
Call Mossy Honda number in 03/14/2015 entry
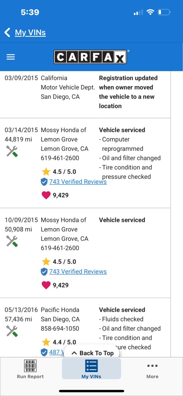coord(60,158)
